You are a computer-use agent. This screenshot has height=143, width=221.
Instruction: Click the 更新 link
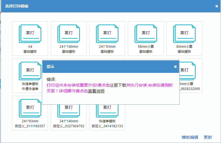208,137
